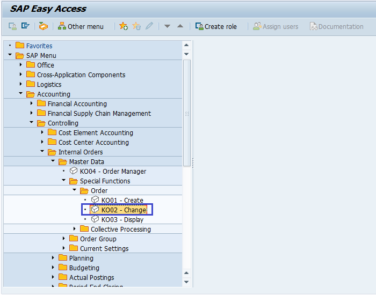Click the Controlling open folder icon

point(41,123)
